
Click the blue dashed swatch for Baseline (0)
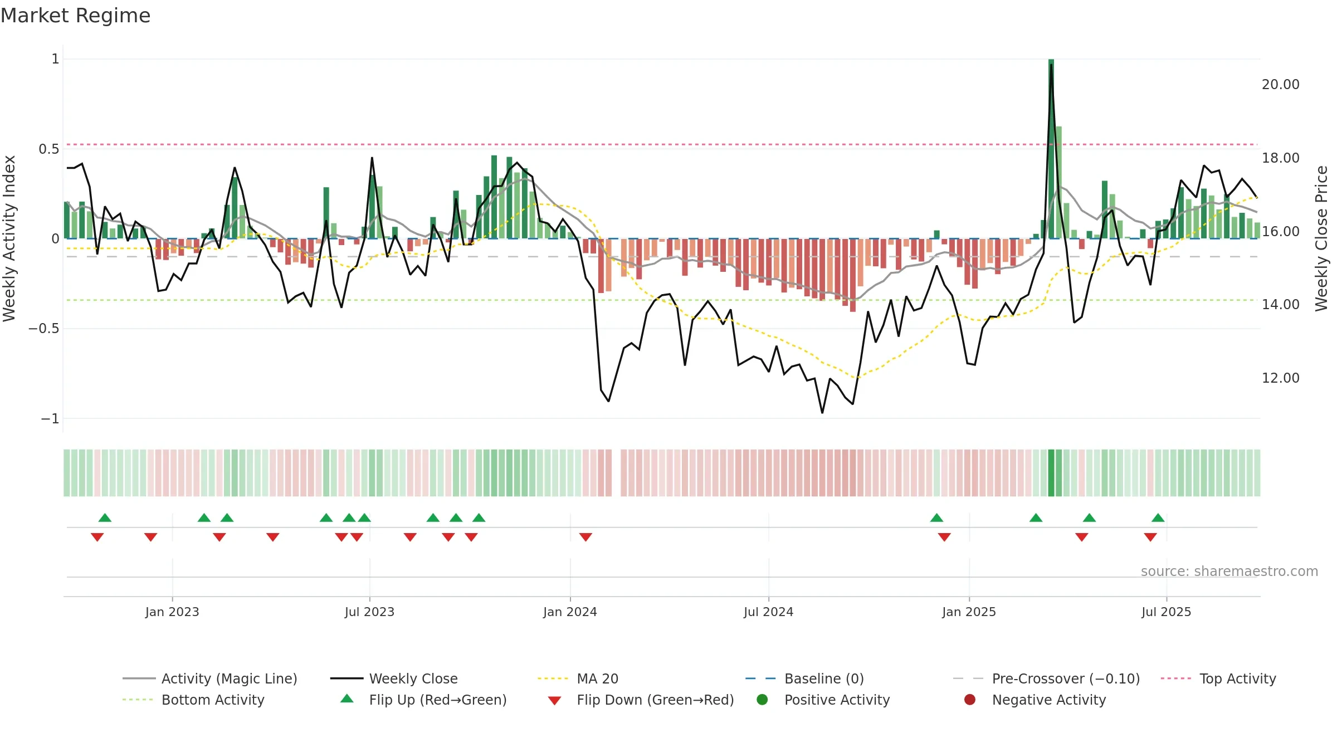pyautogui.click(x=760, y=678)
